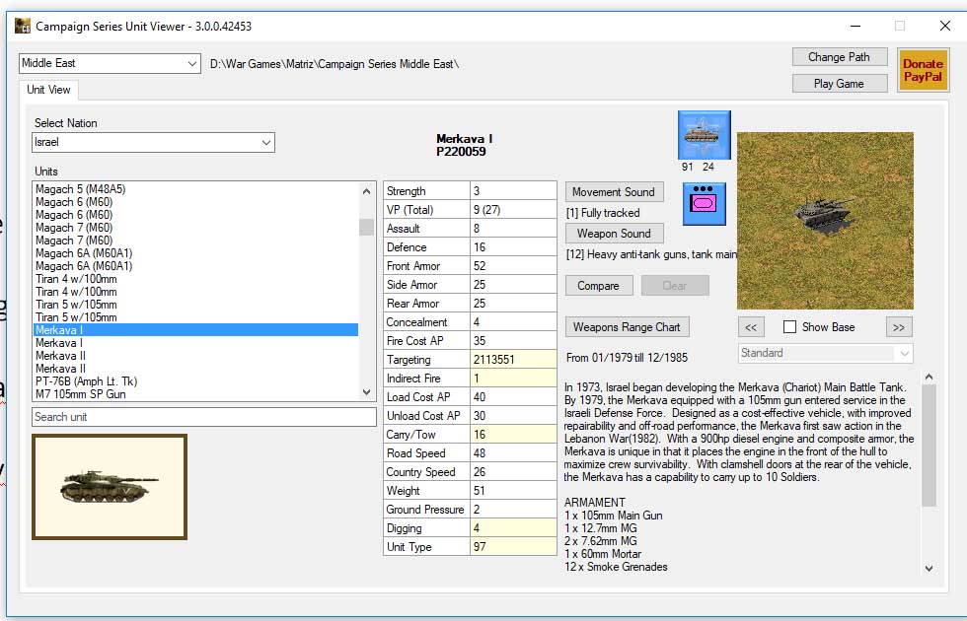Click the Merkava I P220059 heading

[464, 146]
